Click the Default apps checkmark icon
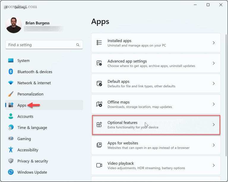Viewport: 228px width, 182px height. [99, 84]
